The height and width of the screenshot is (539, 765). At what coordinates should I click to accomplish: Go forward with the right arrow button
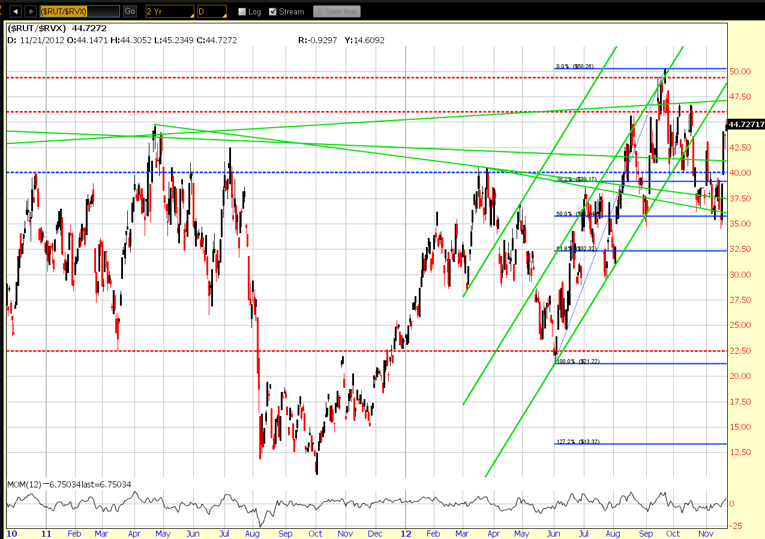tap(31, 11)
